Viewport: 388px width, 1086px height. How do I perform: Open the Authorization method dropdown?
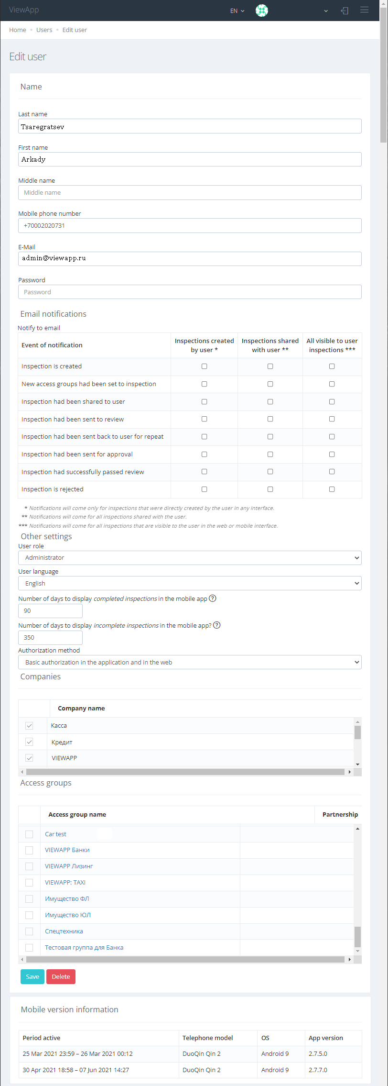coord(190,662)
